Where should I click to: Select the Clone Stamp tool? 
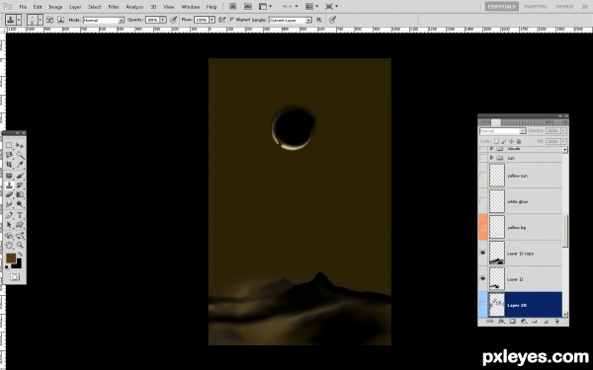click(x=10, y=185)
